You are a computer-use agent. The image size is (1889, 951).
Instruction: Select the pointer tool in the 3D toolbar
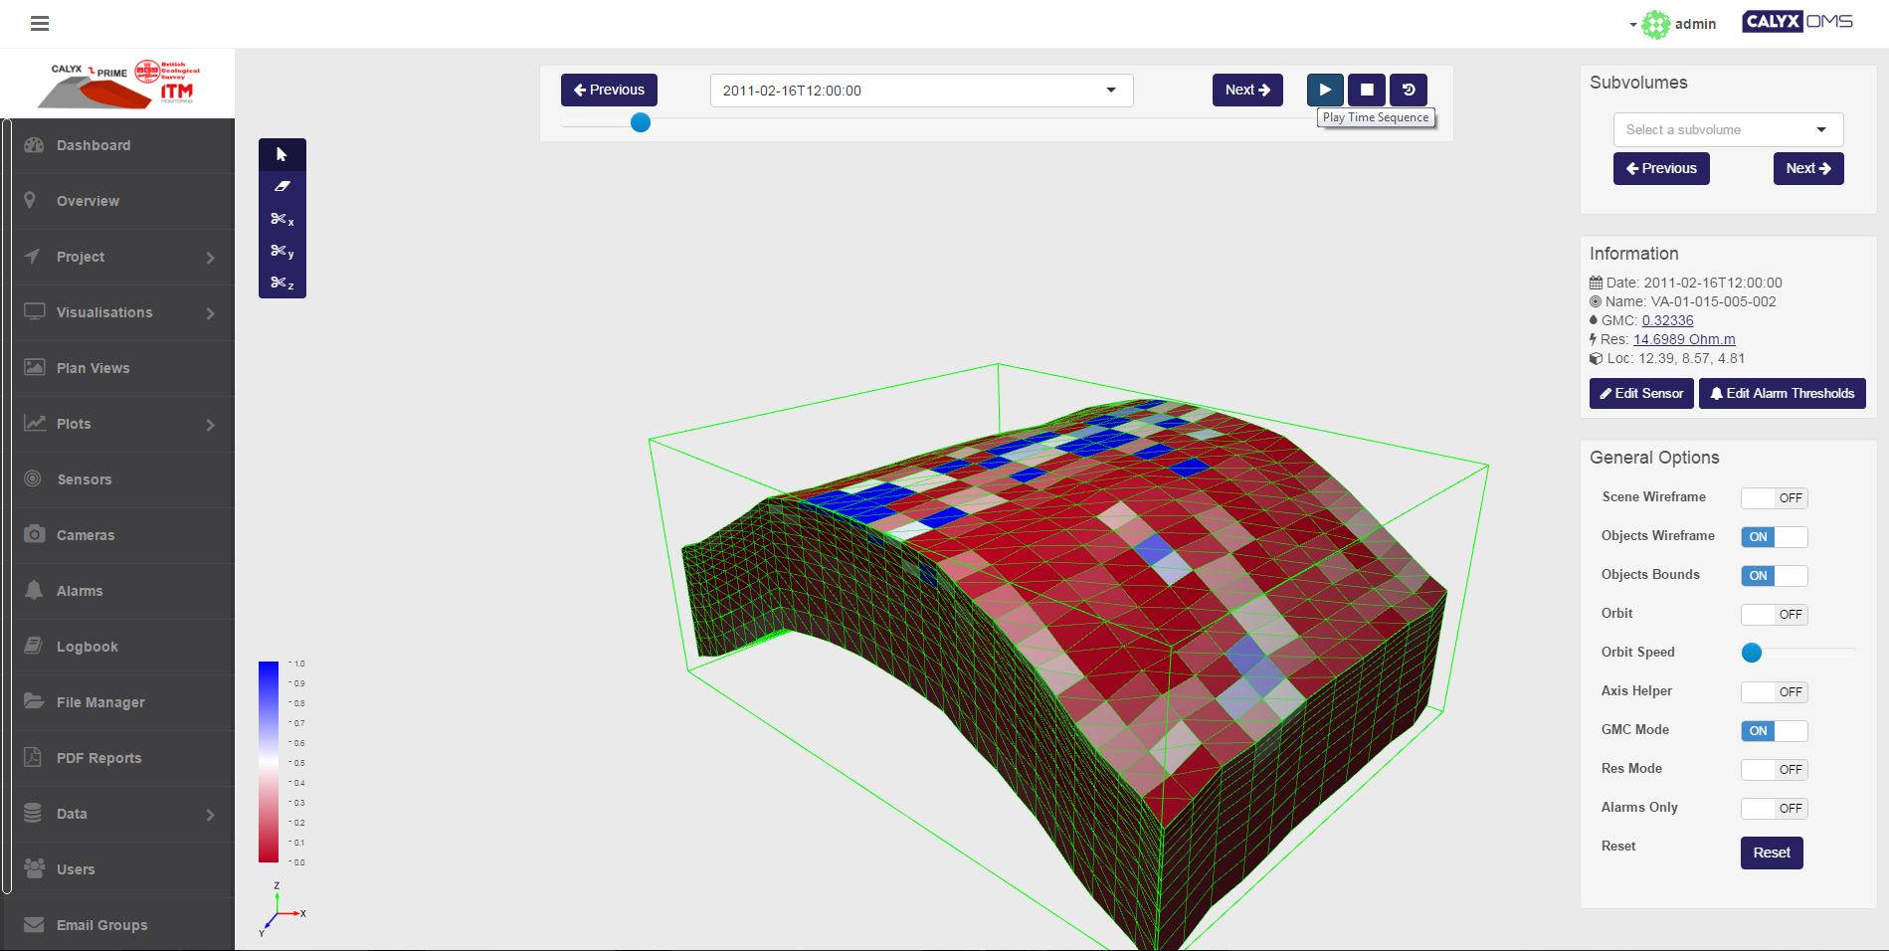click(x=282, y=154)
